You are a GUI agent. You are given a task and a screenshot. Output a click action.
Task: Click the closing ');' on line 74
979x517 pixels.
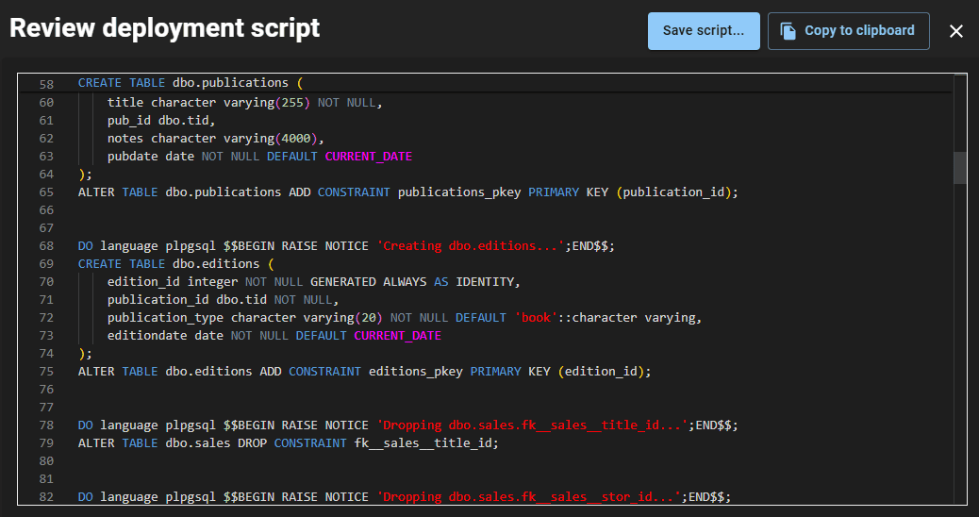[x=85, y=354]
